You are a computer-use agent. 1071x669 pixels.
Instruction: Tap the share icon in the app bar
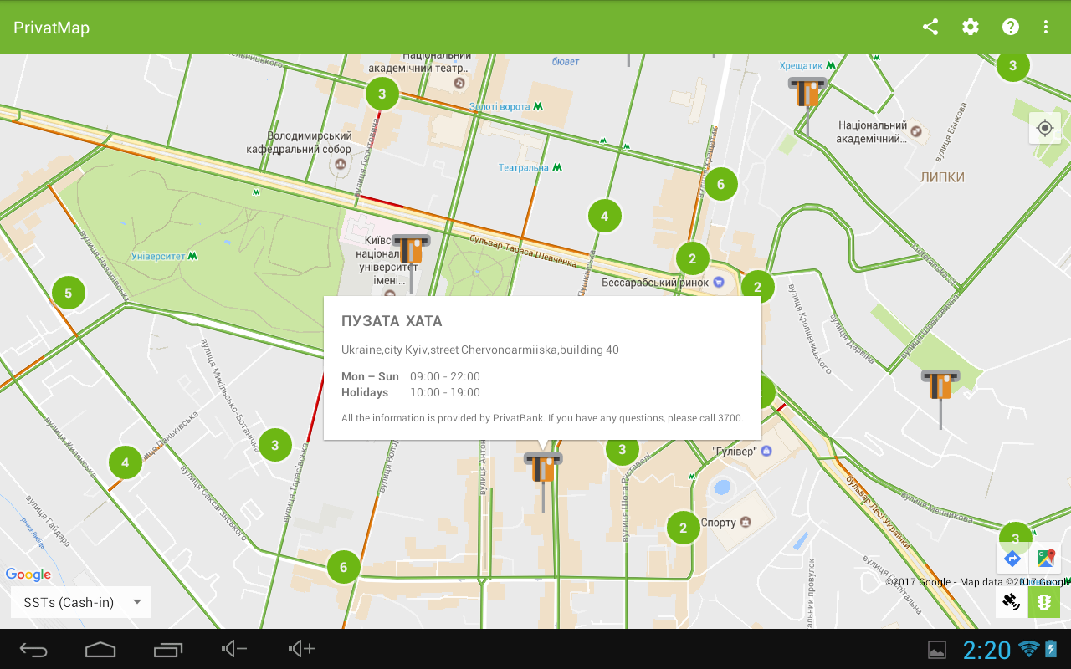[x=930, y=27]
